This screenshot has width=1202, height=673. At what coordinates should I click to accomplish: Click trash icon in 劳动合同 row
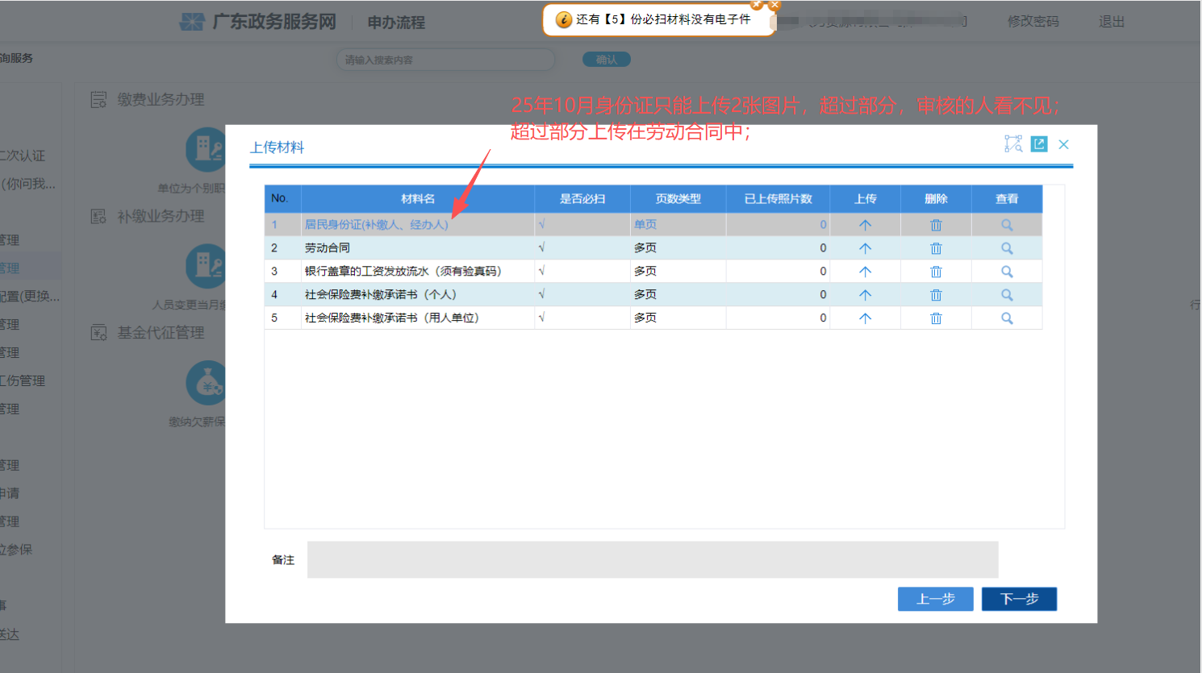click(936, 248)
